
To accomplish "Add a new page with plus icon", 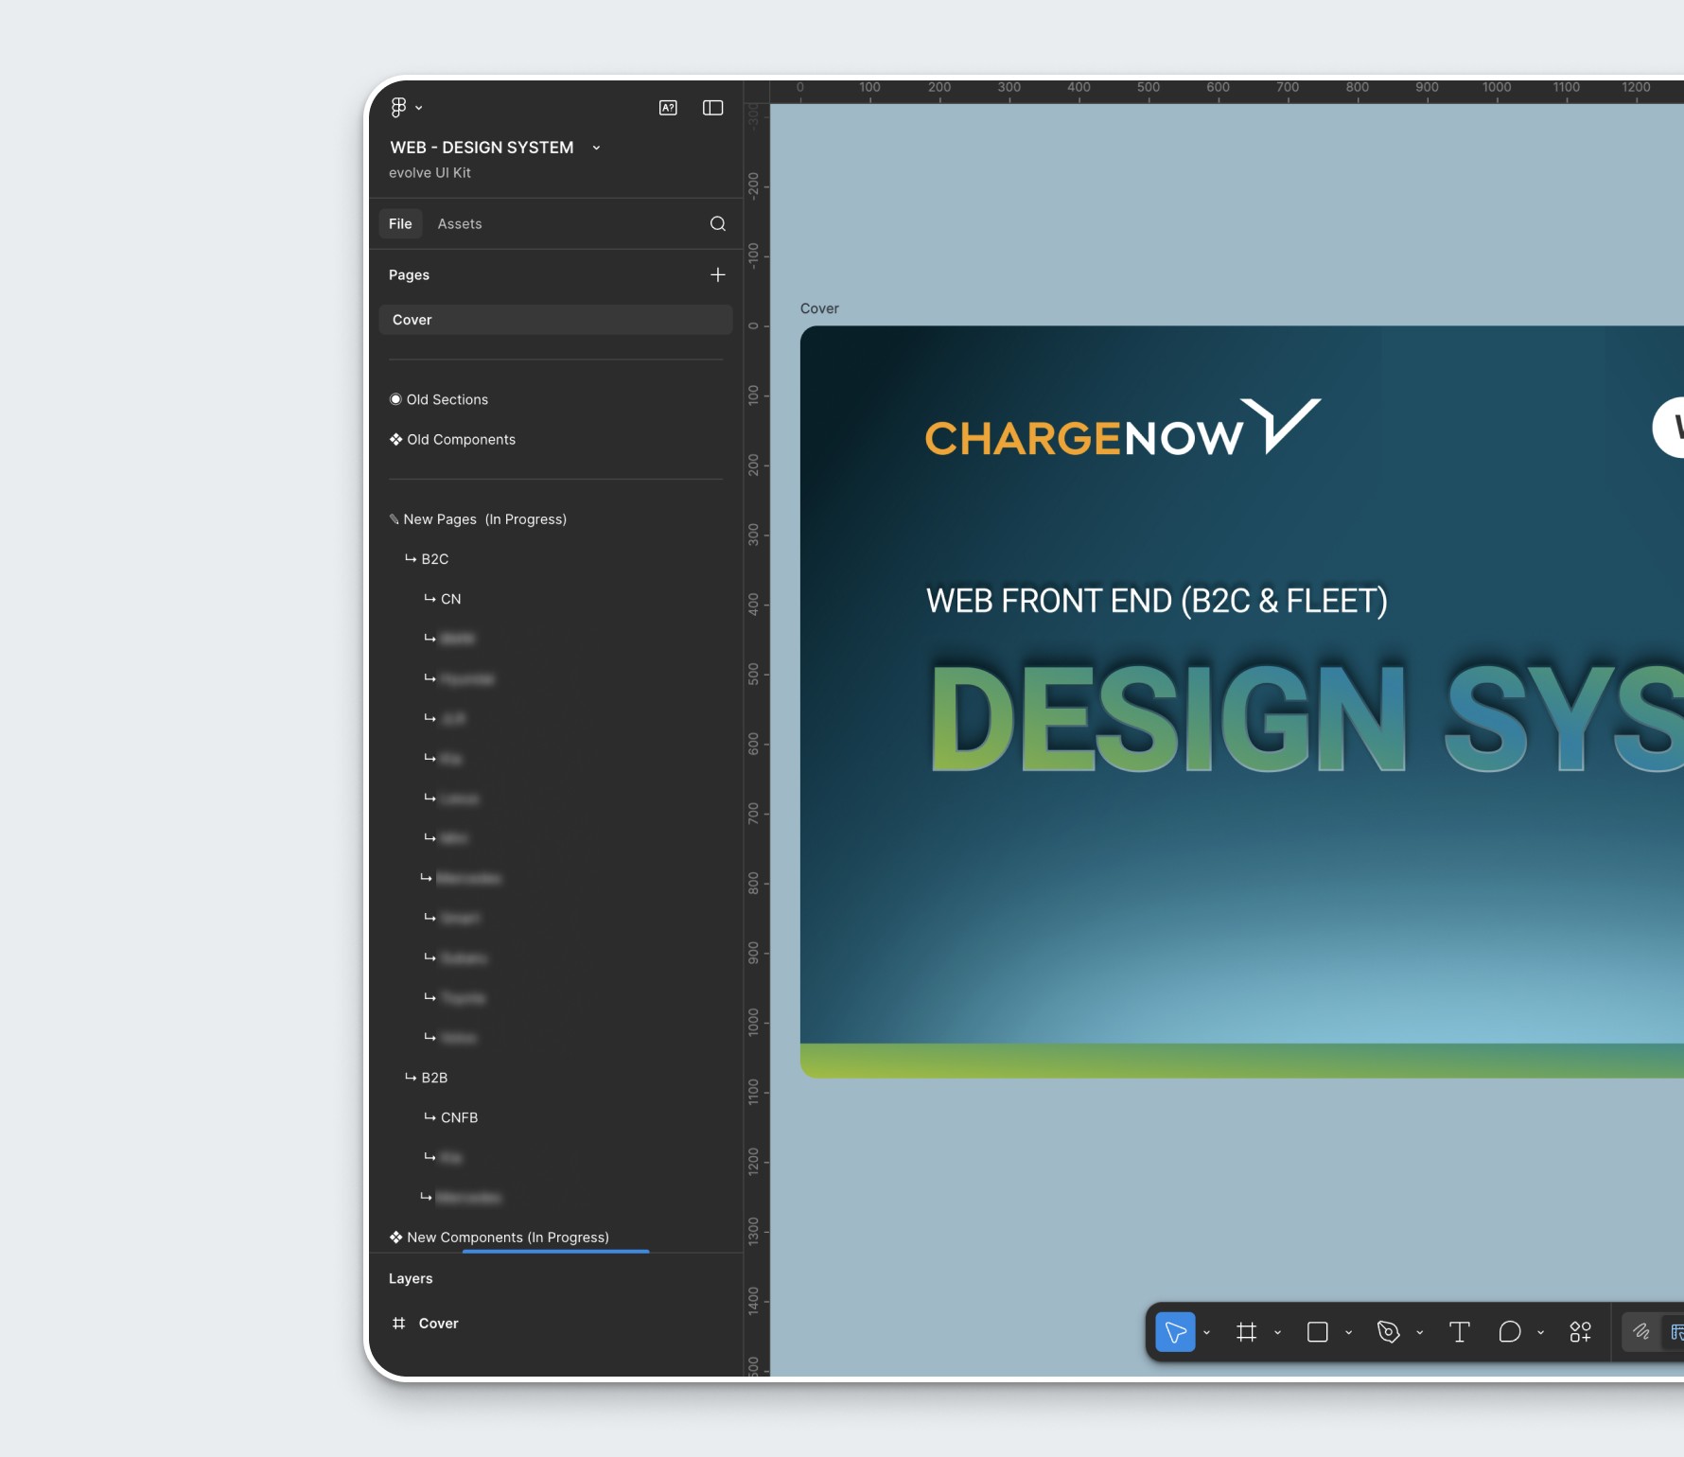I will click(718, 275).
